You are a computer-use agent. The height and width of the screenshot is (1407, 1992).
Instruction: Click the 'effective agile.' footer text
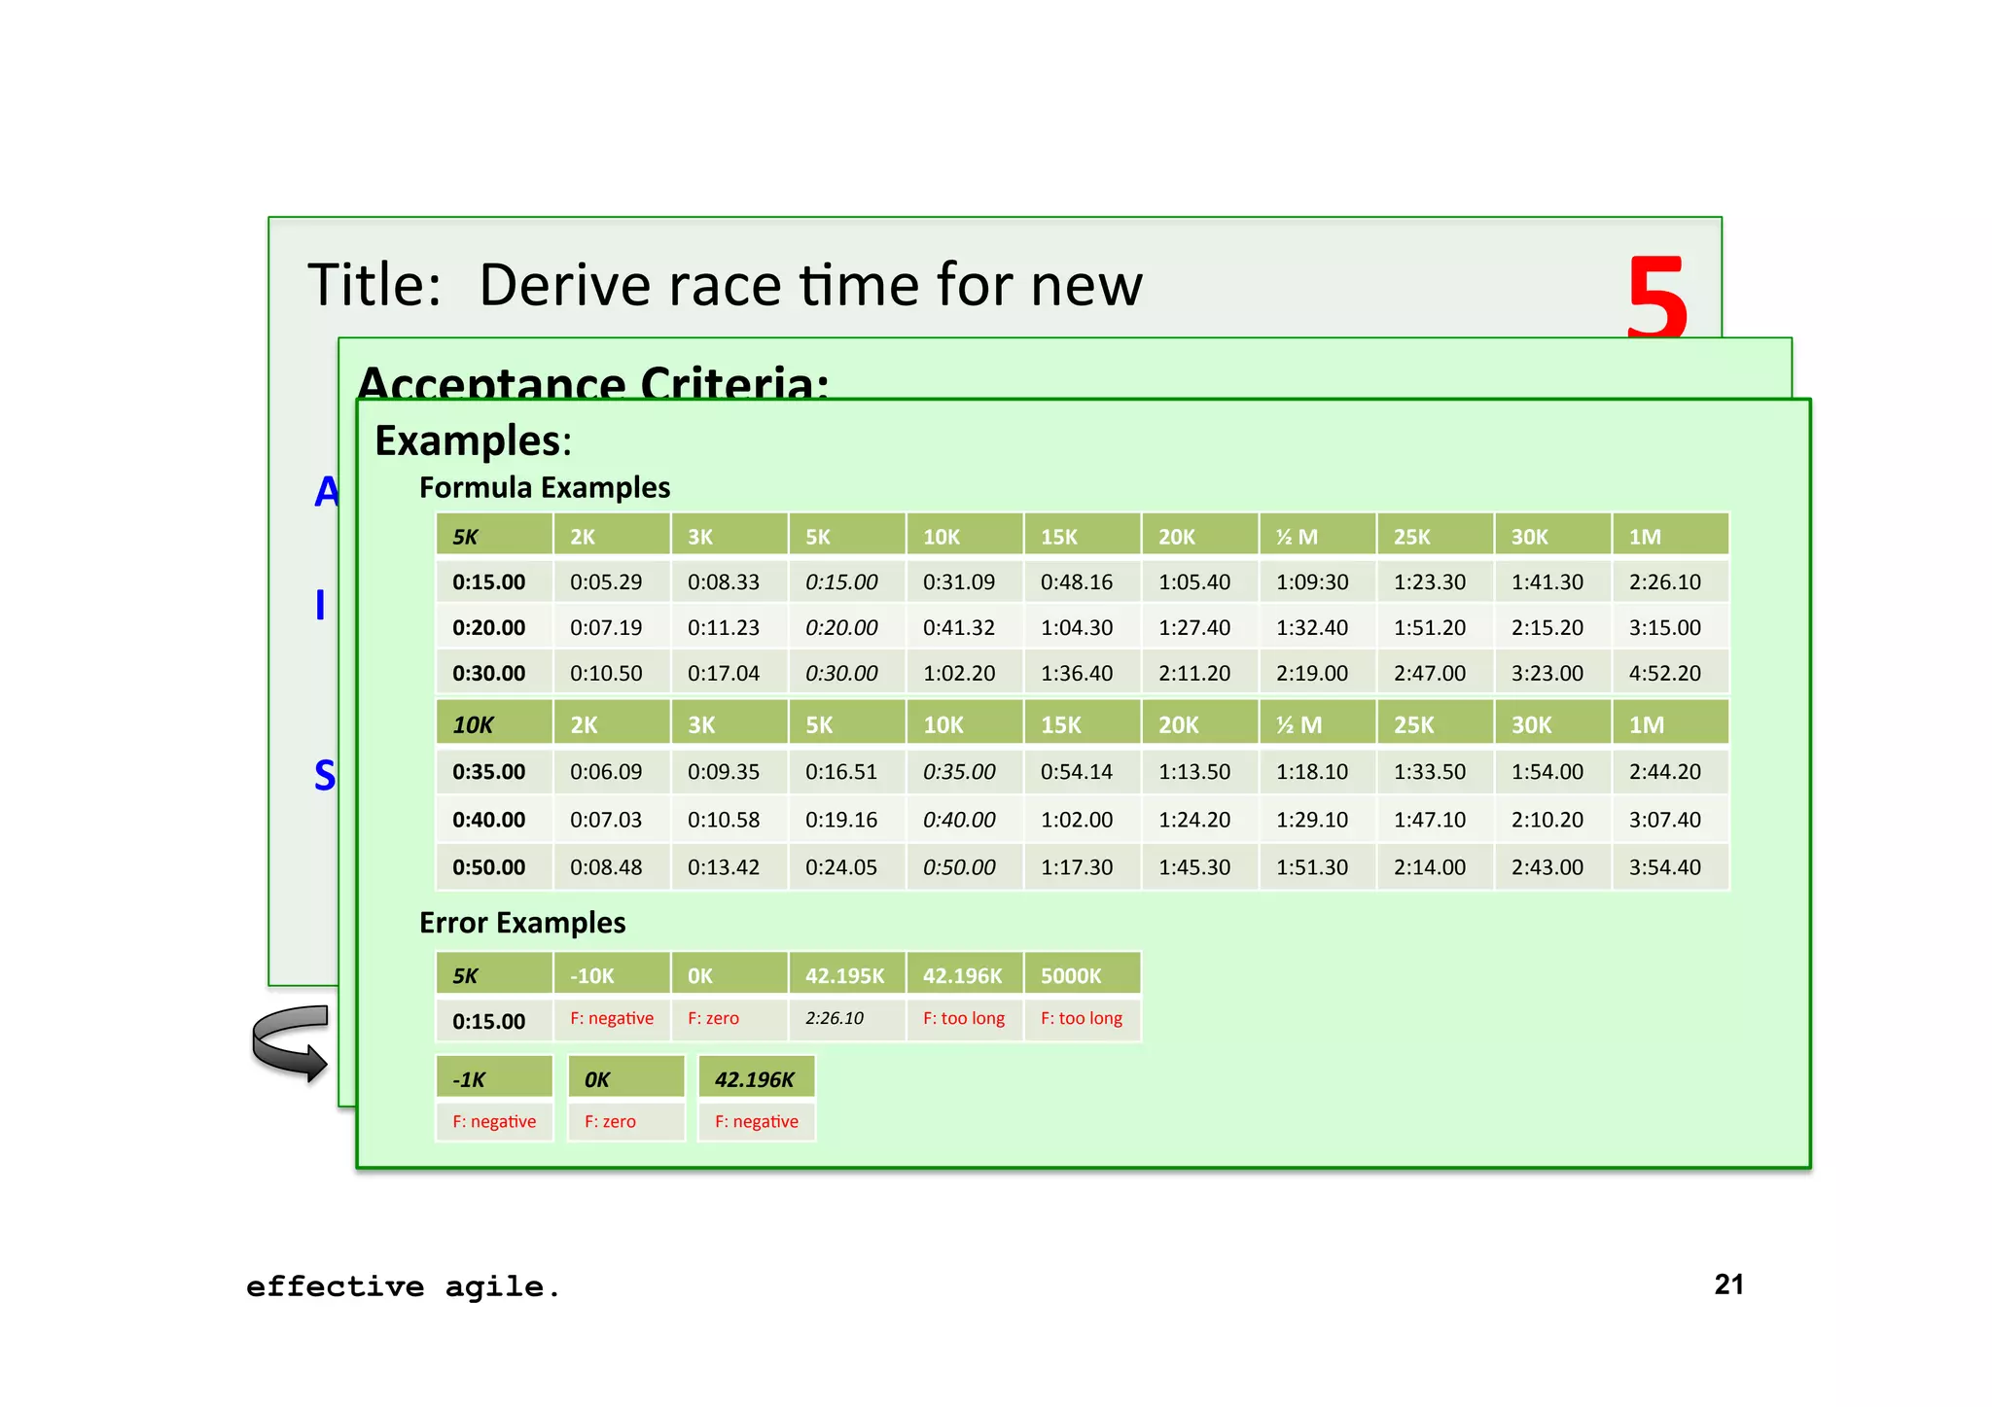point(404,1286)
